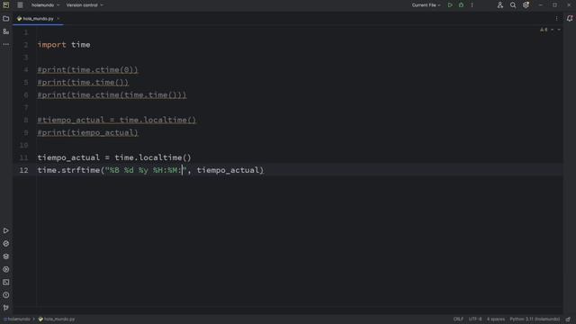The height and width of the screenshot is (324, 576).
Task: Show more tool windows ellipsis icon
Action: [x=6, y=44]
